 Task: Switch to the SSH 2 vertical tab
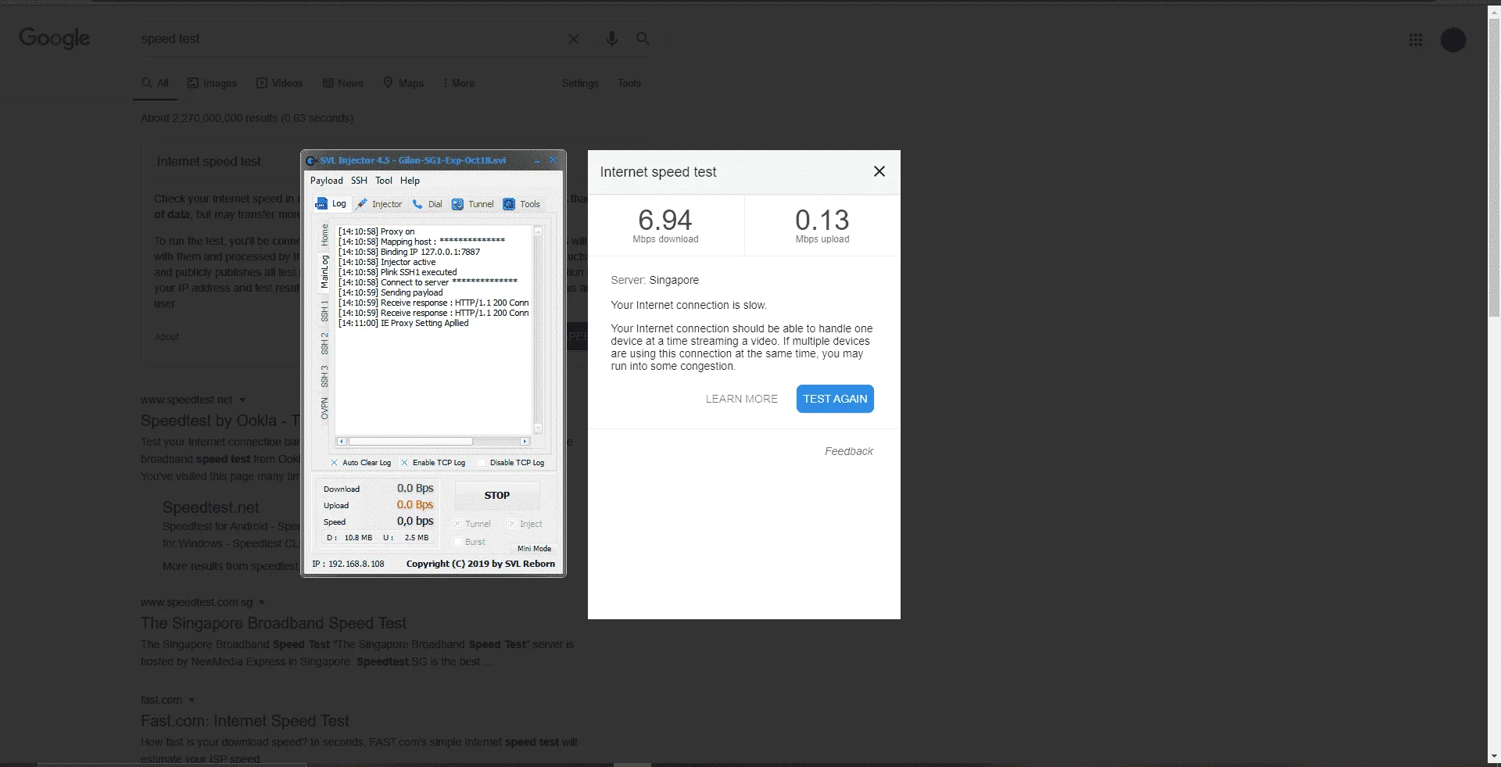[324, 344]
